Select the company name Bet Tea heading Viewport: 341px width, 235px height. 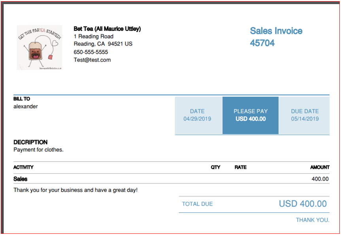[107, 29]
